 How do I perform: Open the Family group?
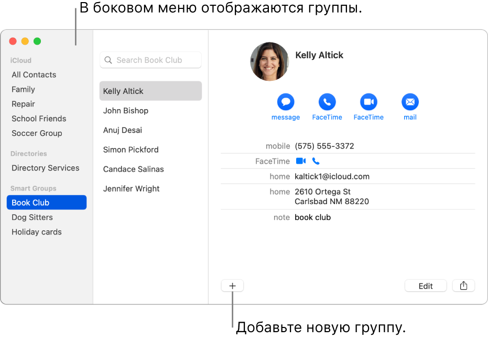[24, 89]
